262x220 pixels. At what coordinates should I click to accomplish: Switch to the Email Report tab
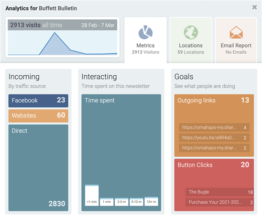(x=236, y=40)
